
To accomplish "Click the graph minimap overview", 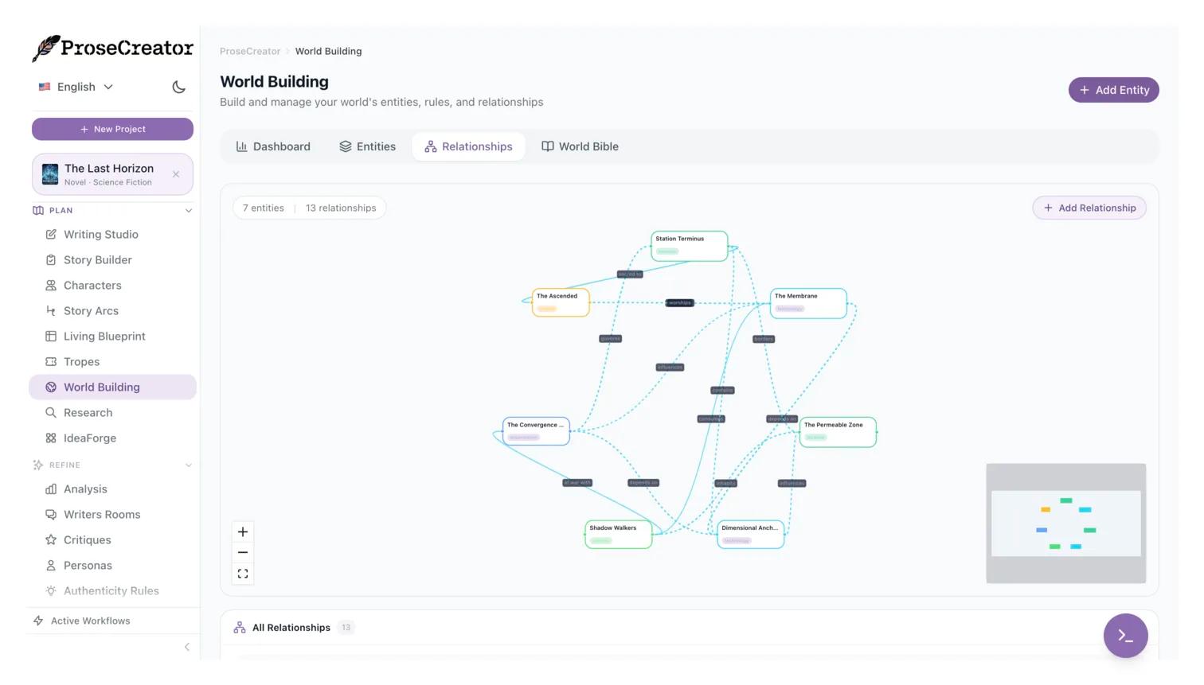I will coord(1065,523).
